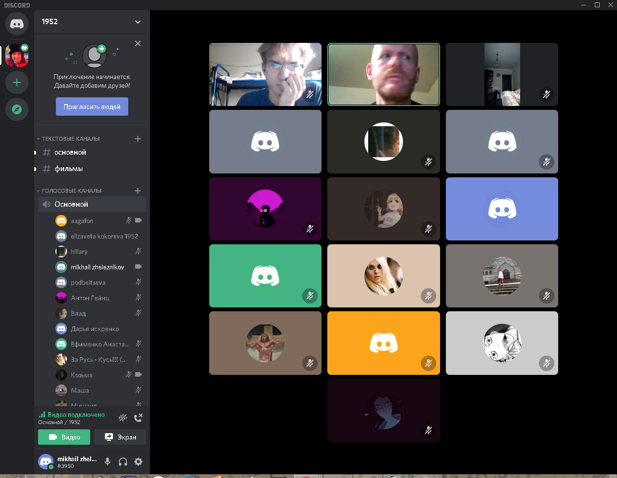The width and height of the screenshot is (617, 478).
Task: Click mute icon on ceiling lamp tile
Action: pyautogui.click(x=546, y=94)
